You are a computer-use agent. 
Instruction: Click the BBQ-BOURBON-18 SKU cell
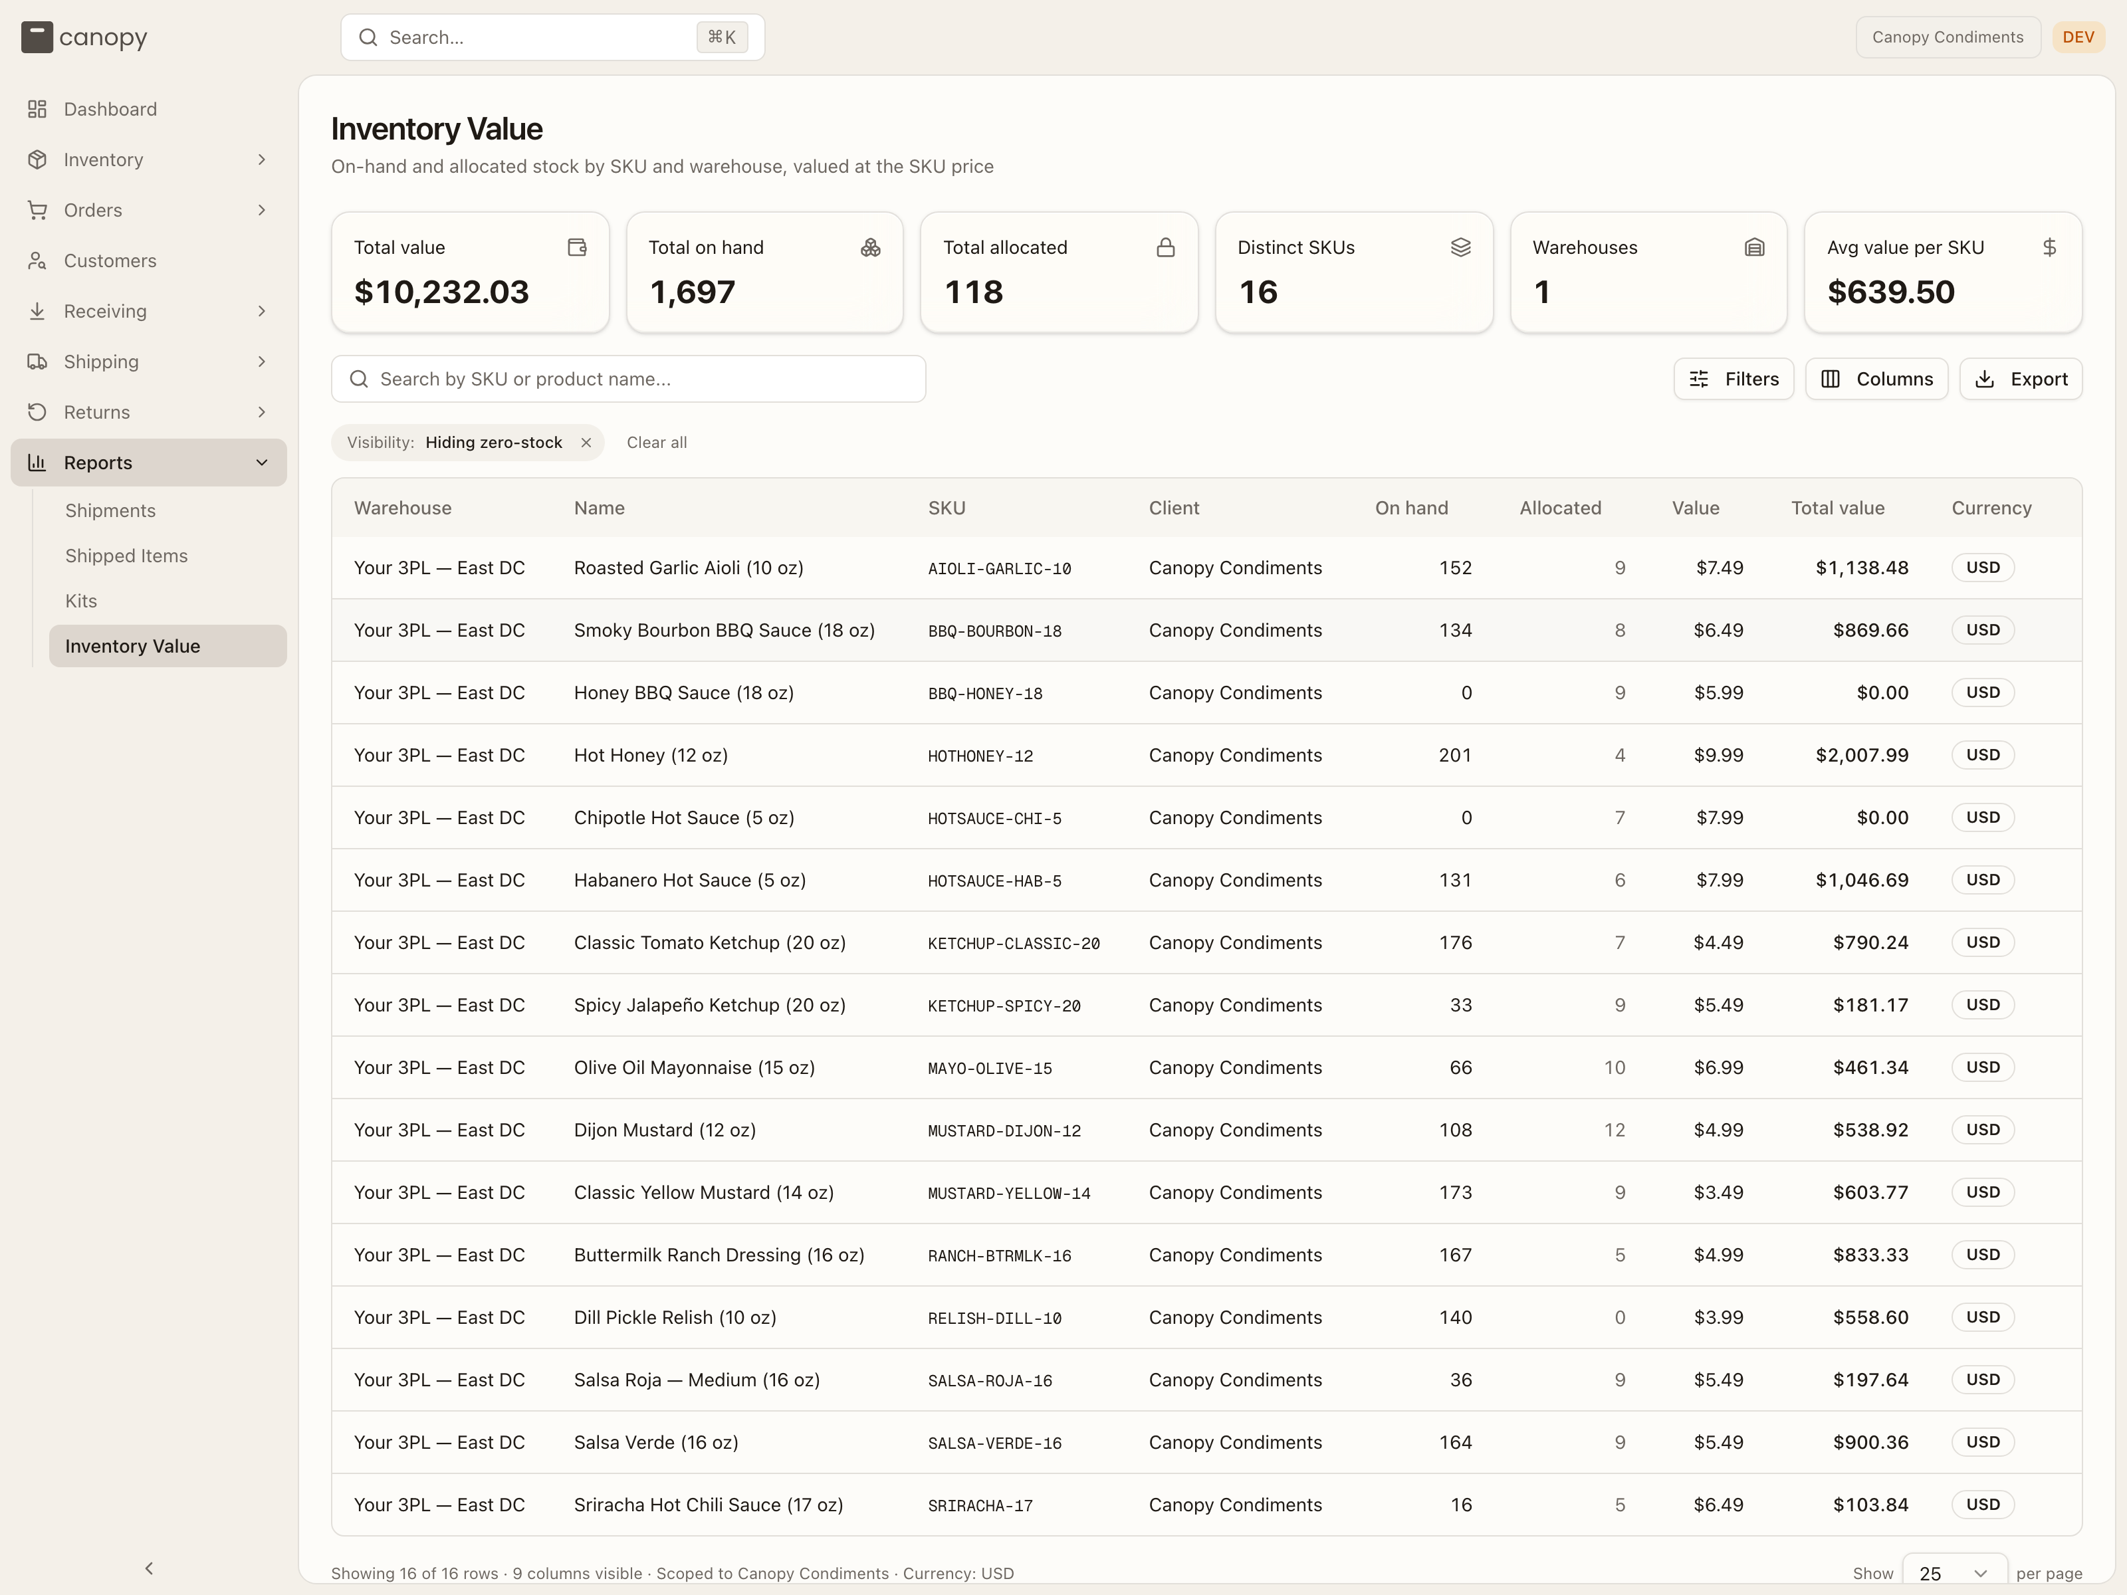point(994,631)
